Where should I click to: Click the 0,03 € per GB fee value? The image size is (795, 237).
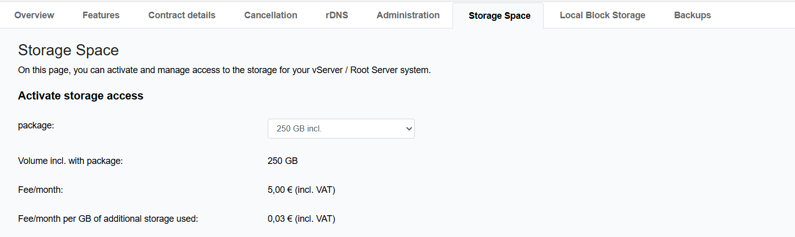click(301, 219)
